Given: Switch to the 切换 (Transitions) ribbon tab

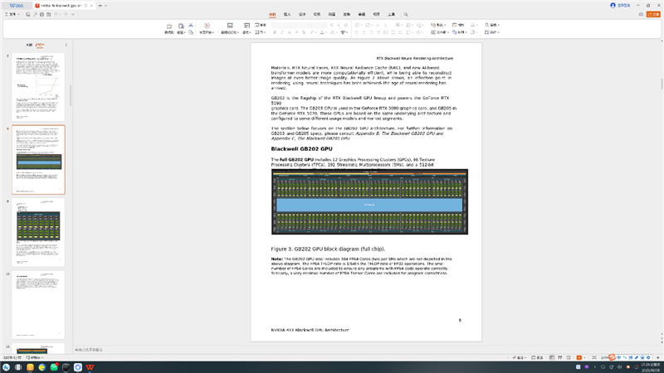Looking at the screenshot, I should [x=317, y=14].
